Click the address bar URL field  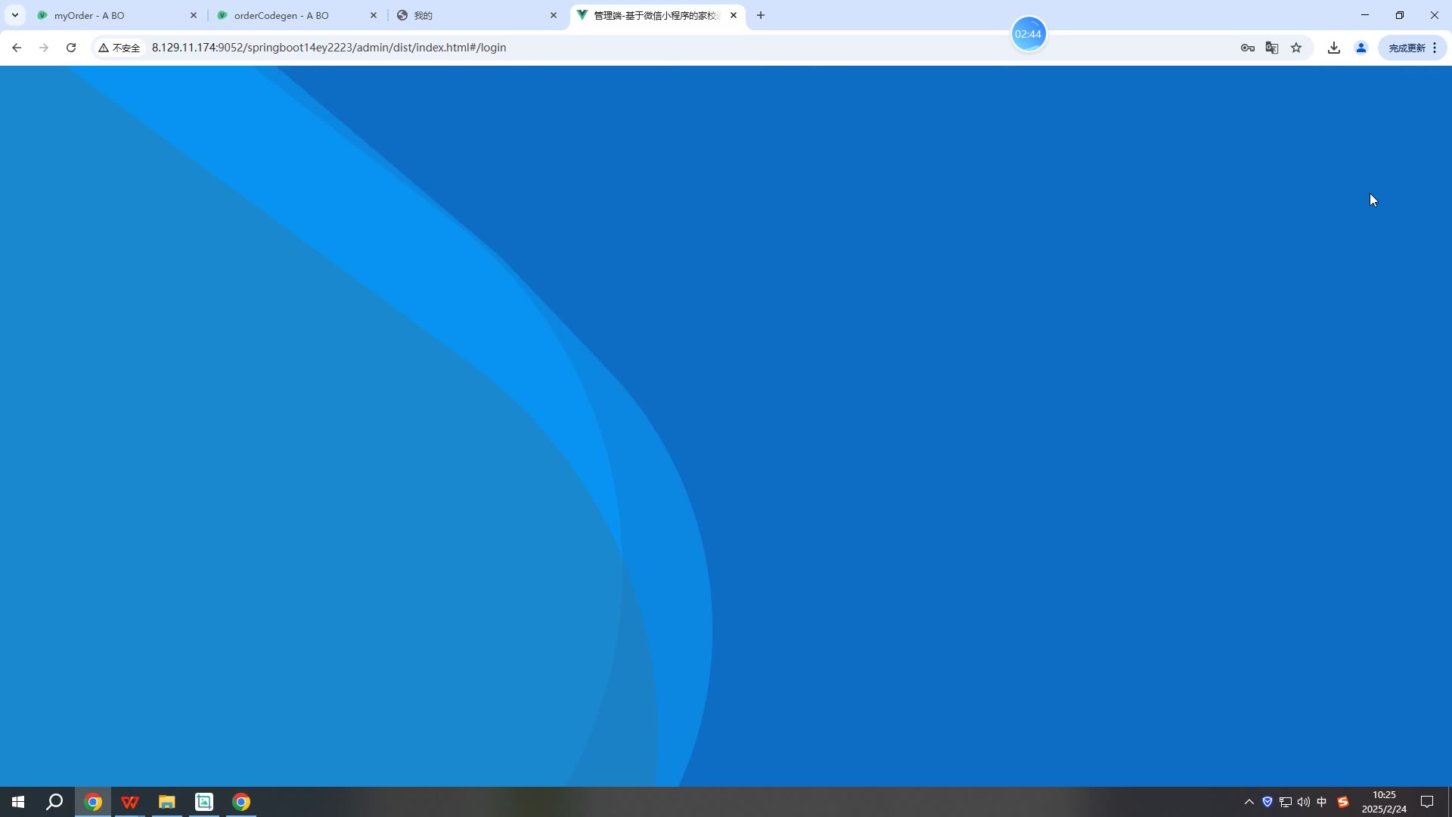pos(605,48)
